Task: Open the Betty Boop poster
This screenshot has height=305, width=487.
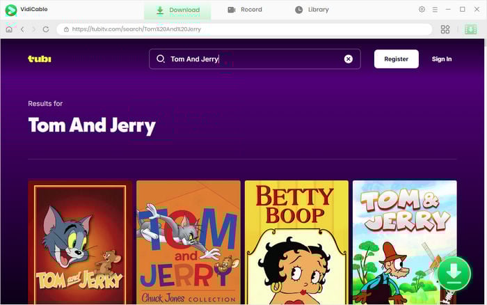Action: pyautogui.click(x=296, y=242)
